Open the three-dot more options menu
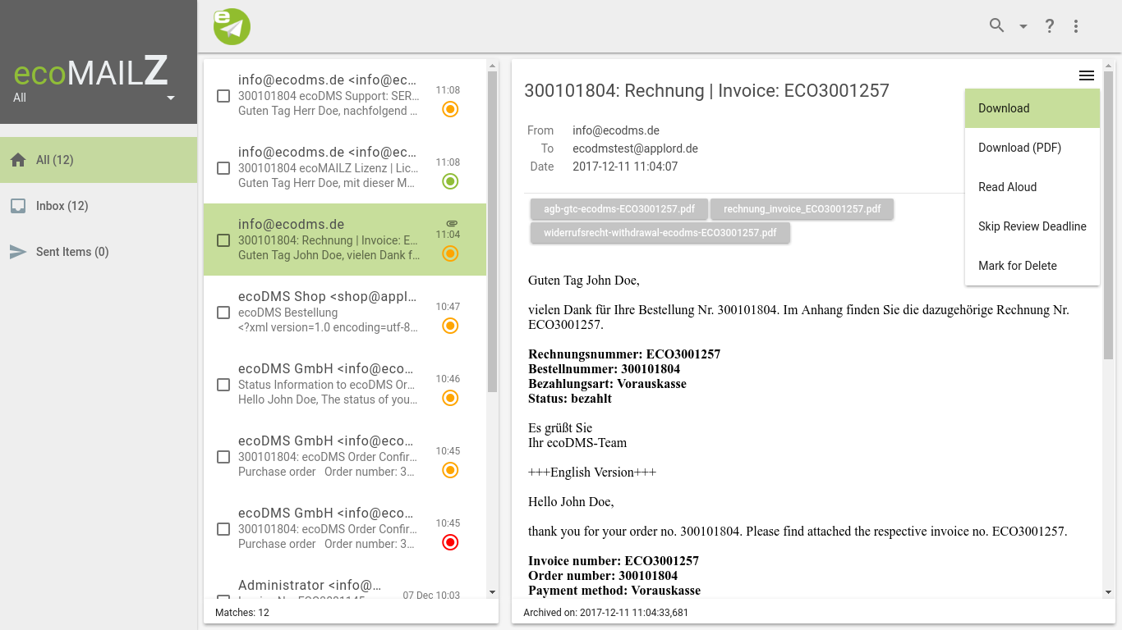The image size is (1122, 630). pyautogui.click(x=1076, y=26)
